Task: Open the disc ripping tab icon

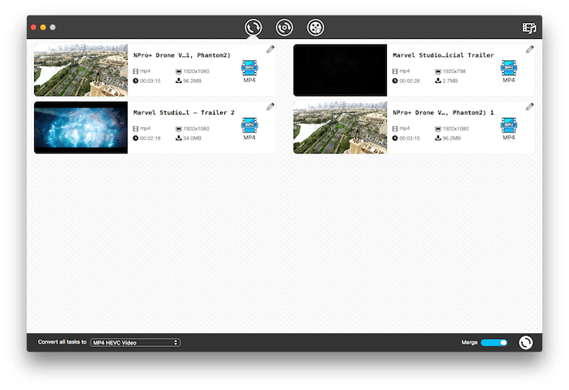Action: point(284,28)
